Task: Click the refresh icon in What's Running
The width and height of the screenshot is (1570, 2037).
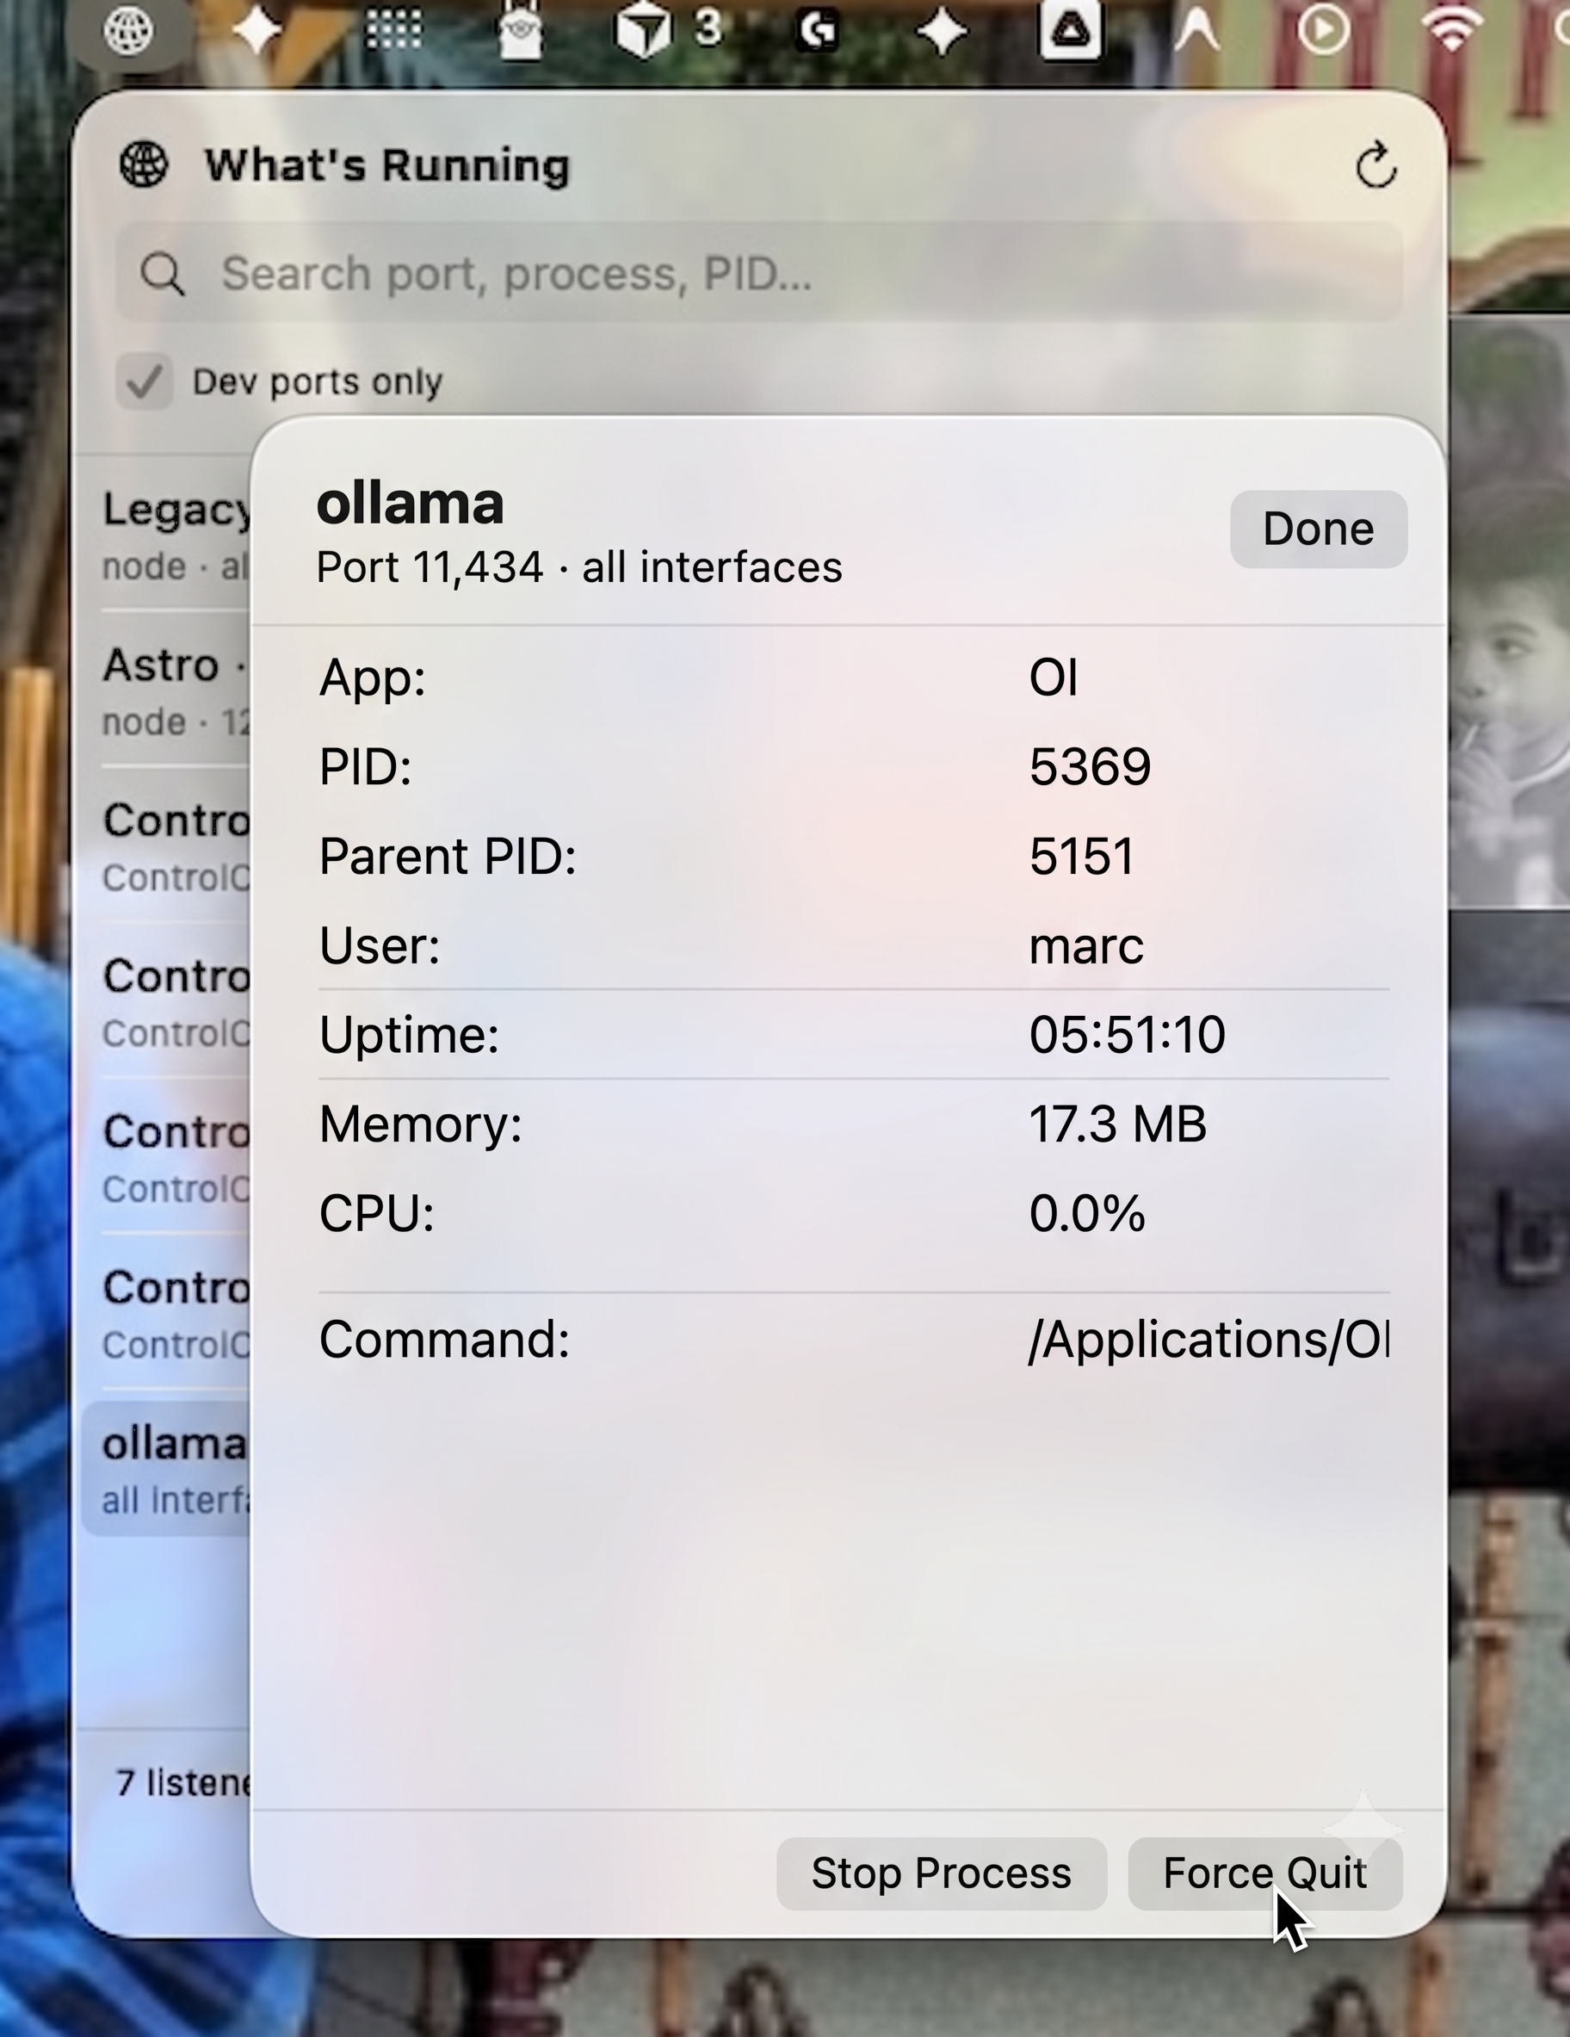Action: click(x=1376, y=166)
